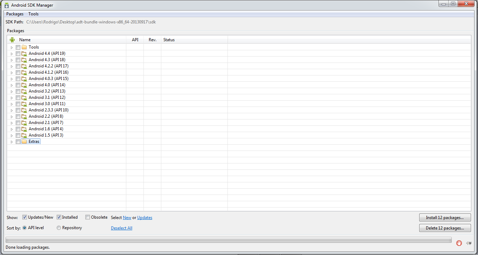Click the green Android icon in header
This screenshot has height=255, width=478.
click(x=12, y=40)
